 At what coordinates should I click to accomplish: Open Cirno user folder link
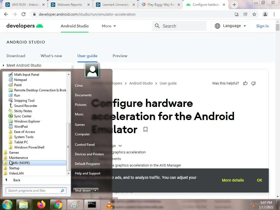(79, 86)
